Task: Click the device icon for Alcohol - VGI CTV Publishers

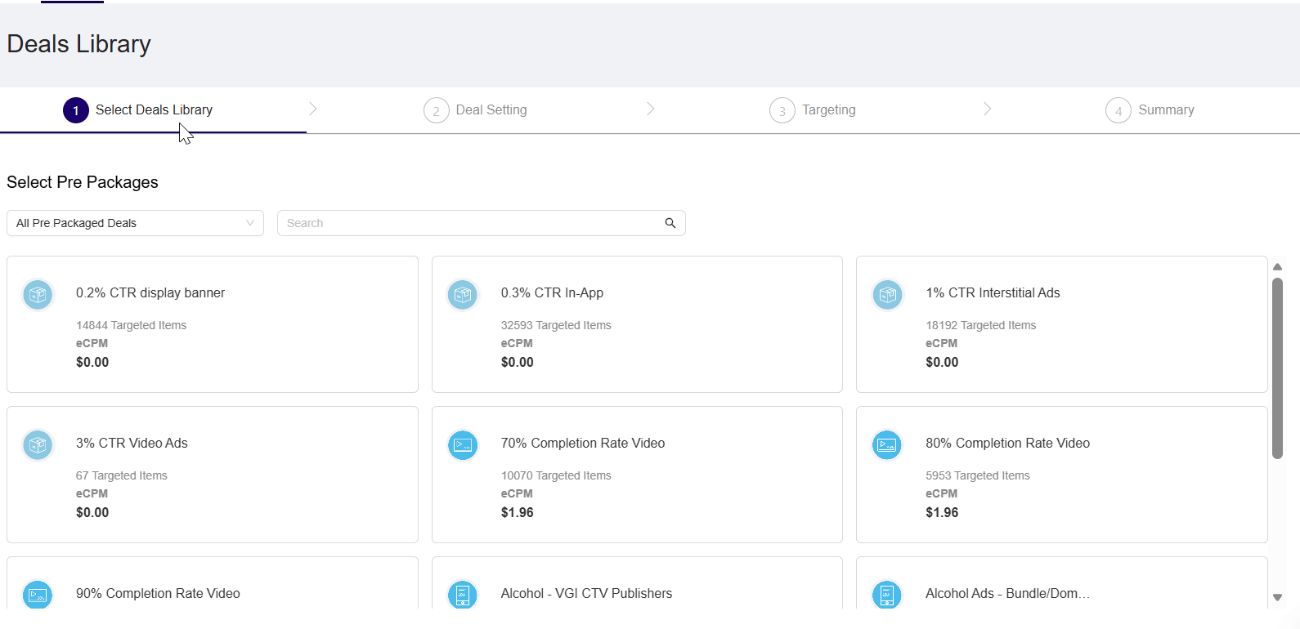Action: (463, 595)
